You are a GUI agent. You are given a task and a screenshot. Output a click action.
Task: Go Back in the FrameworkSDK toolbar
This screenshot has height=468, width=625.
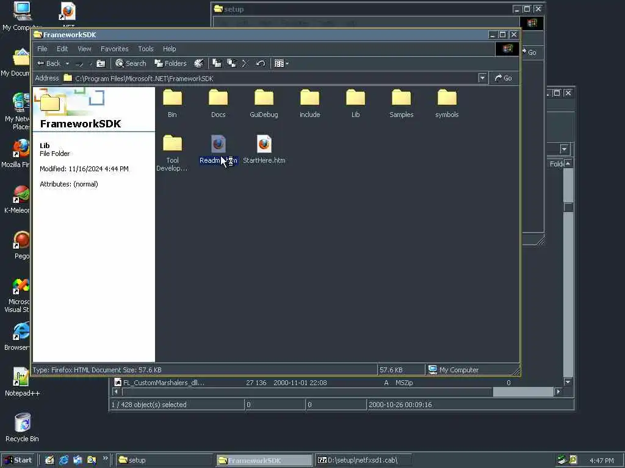pyautogui.click(x=49, y=63)
